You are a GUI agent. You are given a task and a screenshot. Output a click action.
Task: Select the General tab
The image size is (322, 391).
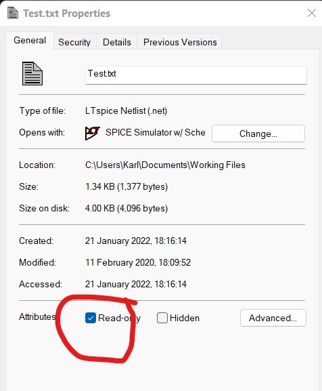click(x=30, y=41)
